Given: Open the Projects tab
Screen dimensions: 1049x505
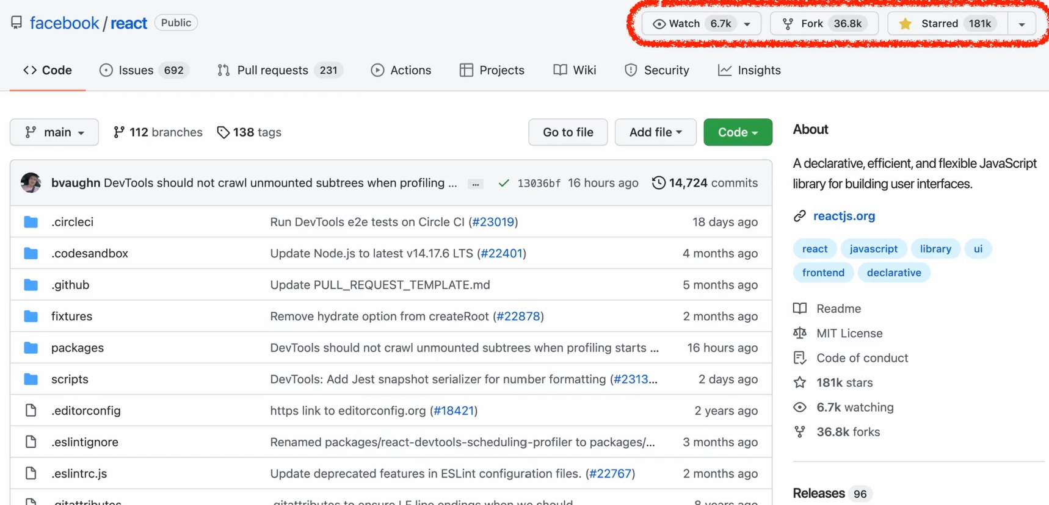Looking at the screenshot, I should [492, 70].
